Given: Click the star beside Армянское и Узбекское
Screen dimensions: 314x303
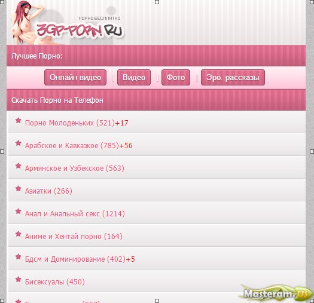Looking at the screenshot, I should click(18, 166).
